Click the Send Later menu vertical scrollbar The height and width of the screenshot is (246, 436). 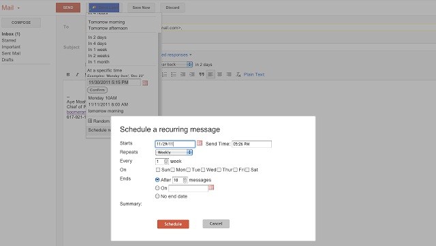pos(159,75)
